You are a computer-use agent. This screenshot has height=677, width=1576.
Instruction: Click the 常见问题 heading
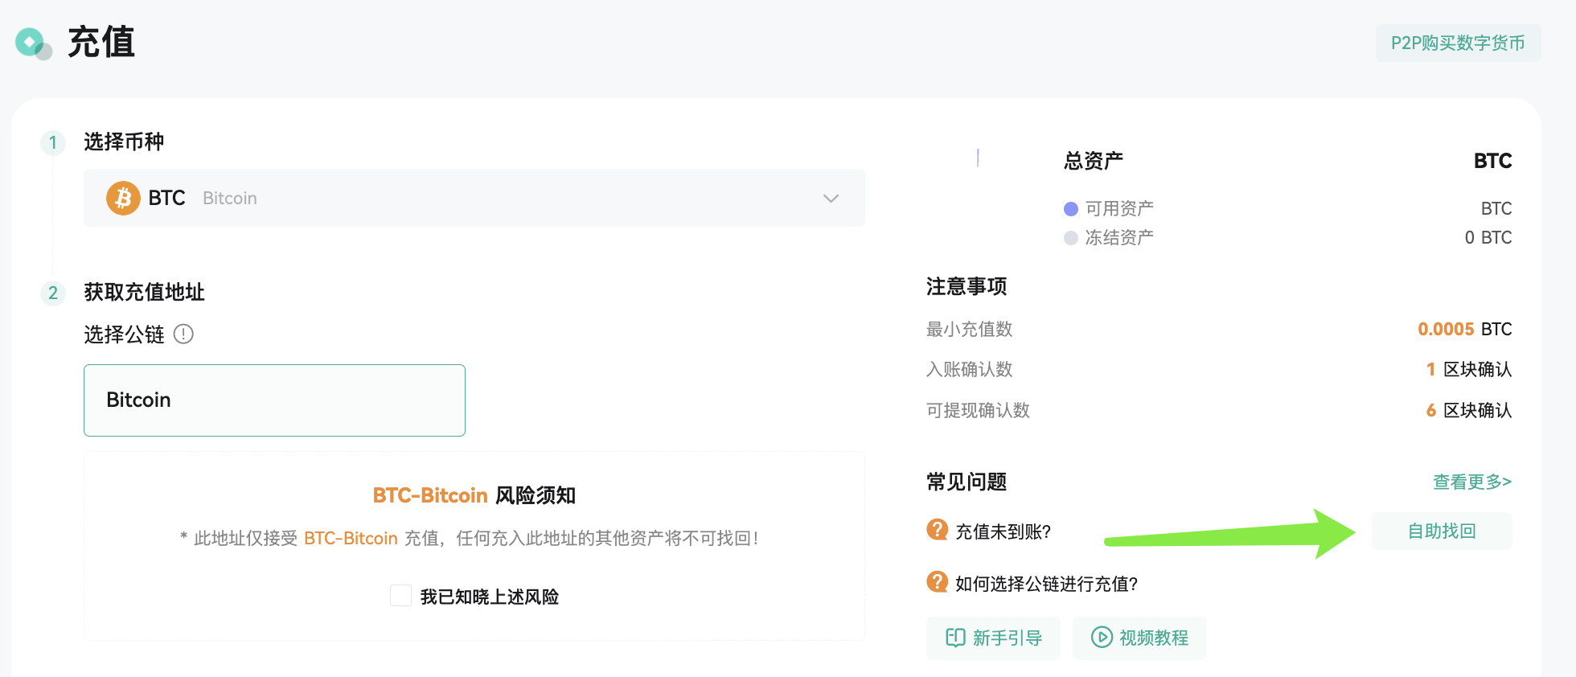[967, 482]
